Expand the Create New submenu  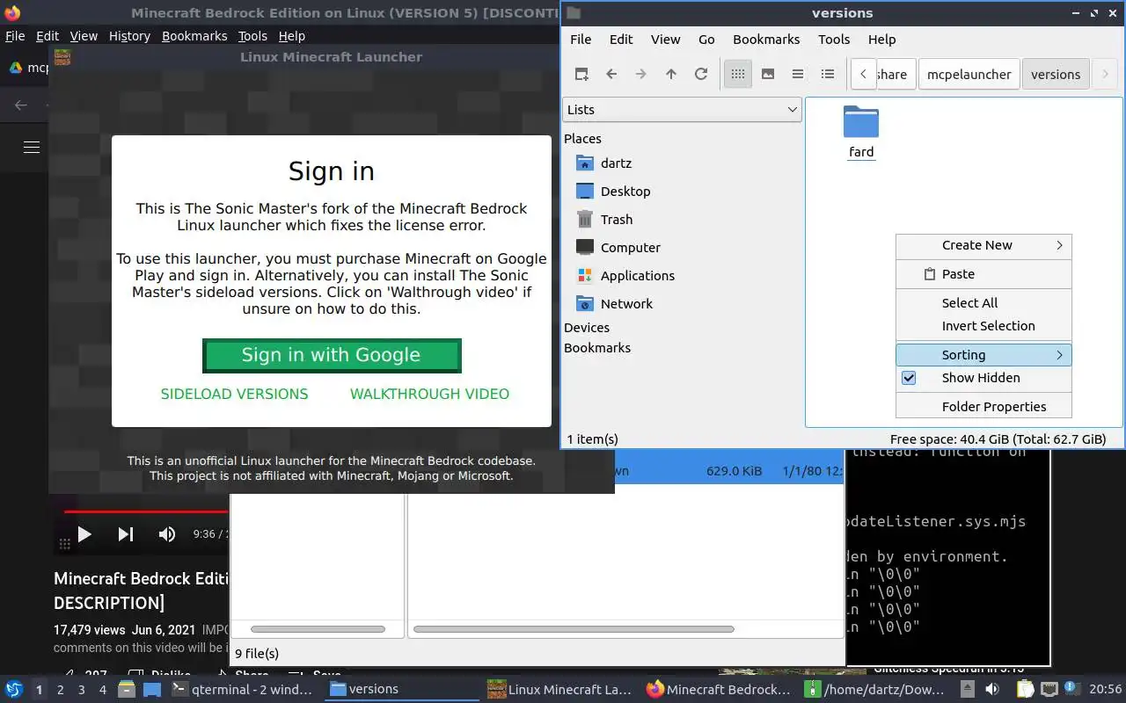[983, 245]
